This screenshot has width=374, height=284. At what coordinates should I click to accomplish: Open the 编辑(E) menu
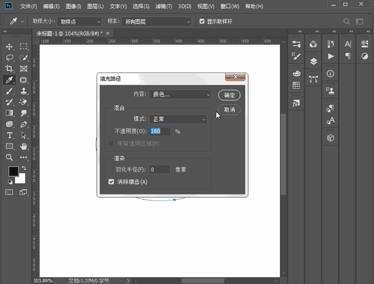51,6
